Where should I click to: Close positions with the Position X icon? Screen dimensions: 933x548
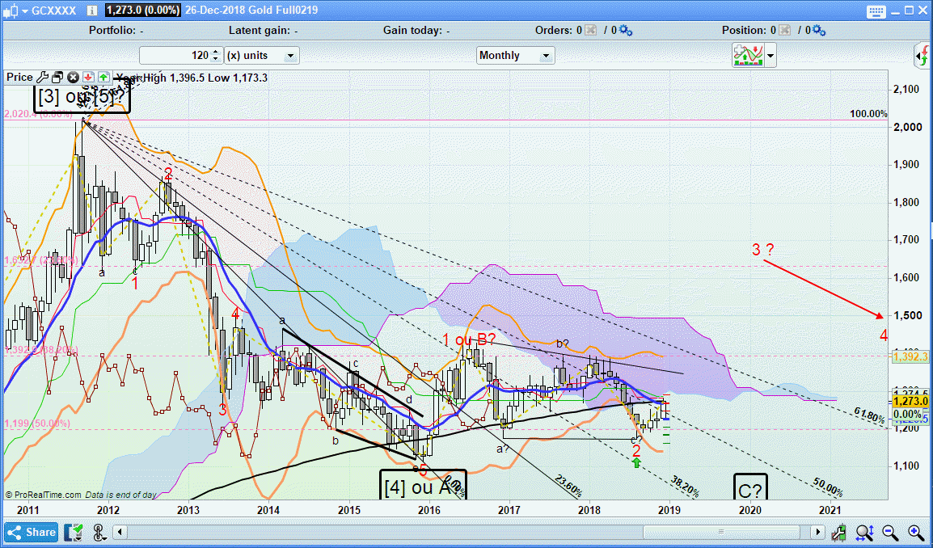[x=785, y=30]
